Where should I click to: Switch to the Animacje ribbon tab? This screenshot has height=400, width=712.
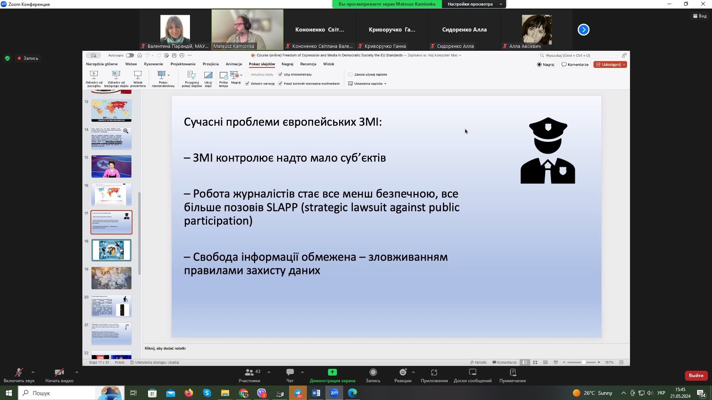tap(234, 64)
